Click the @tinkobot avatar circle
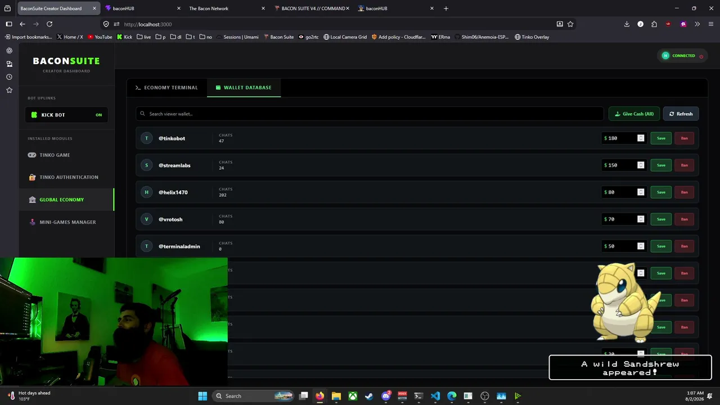720x405 pixels. point(146,138)
